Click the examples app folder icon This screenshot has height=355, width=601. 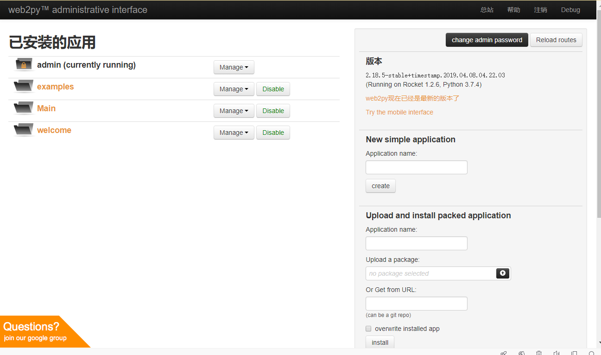[x=24, y=87]
